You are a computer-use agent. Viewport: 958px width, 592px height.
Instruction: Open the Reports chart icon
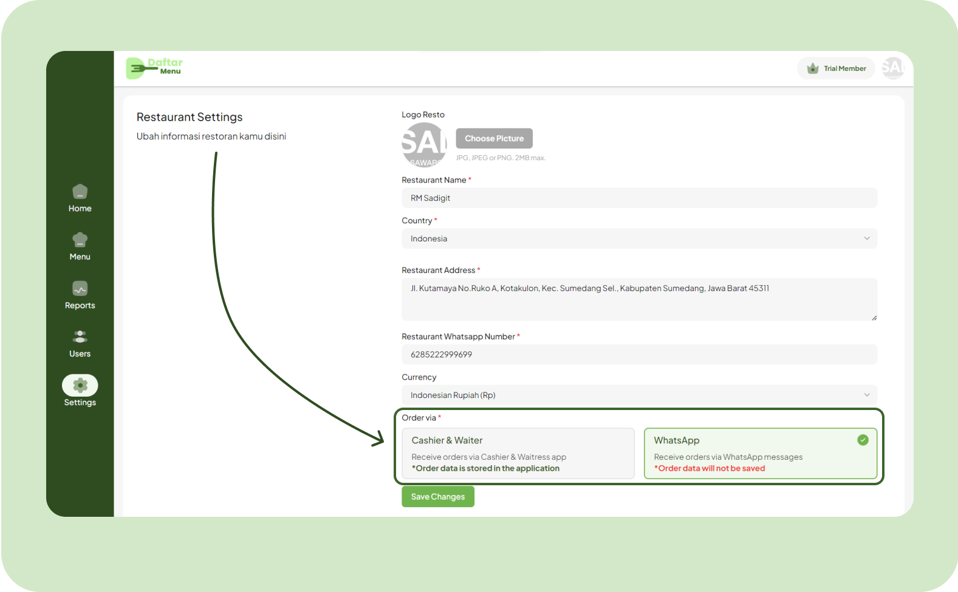pyautogui.click(x=80, y=289)
